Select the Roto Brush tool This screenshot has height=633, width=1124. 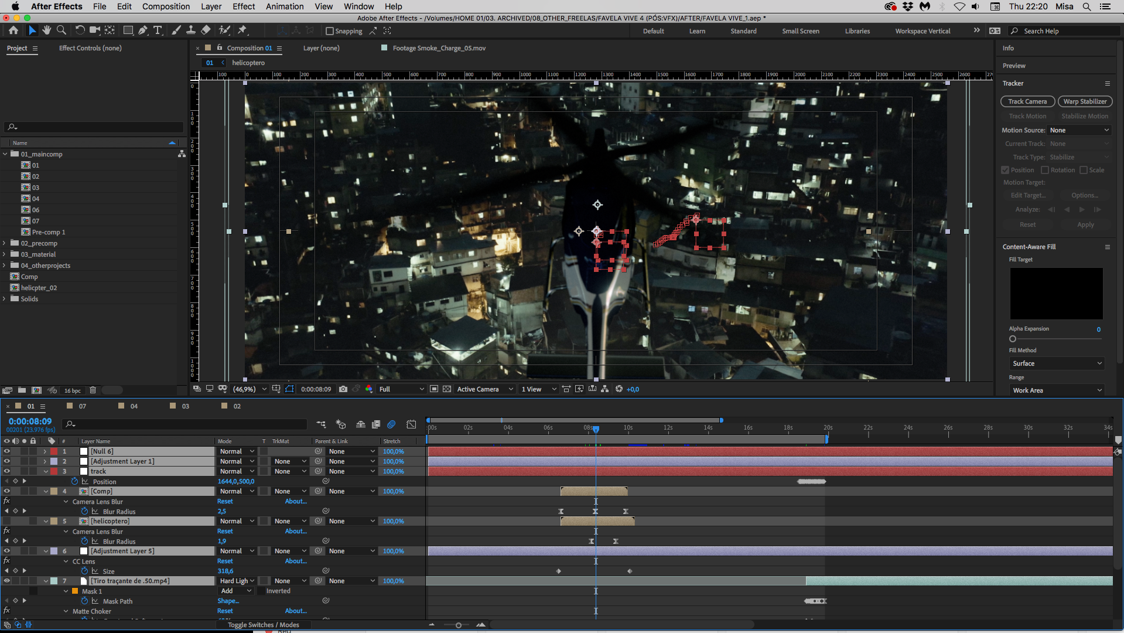(224, 30)
